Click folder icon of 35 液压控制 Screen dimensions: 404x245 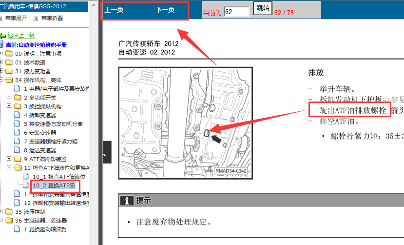pos(9,211)
